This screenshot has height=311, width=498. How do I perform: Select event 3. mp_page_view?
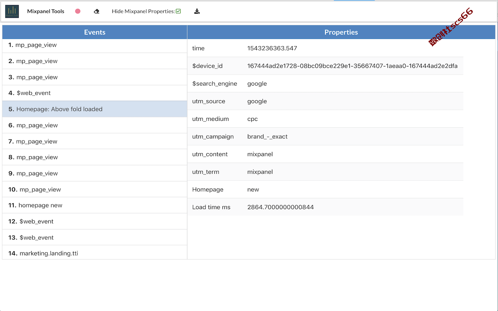pyautogui.click(x=95, y=77)
